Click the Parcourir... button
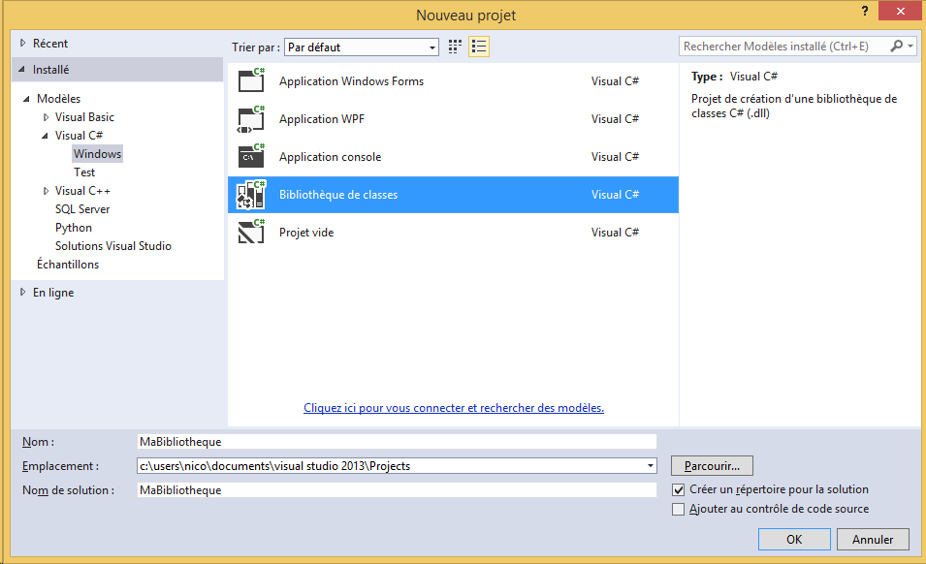Viewport: 926px width, 564px height. pyautogui.click(x=713, y=466)
